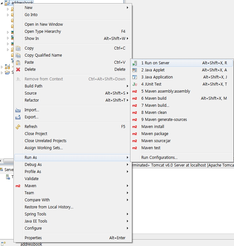Image resolution: width=234 pixels, height=246 pixels.
Task: Choose Close Unrelated Projects
Action: tap(46, 141)
